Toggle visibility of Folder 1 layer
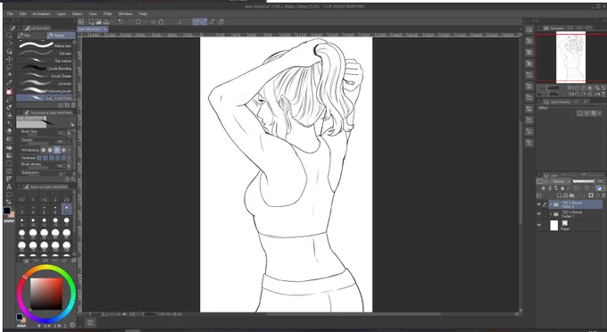The height and width of the screenshot is (332, 607). [539, 213]
